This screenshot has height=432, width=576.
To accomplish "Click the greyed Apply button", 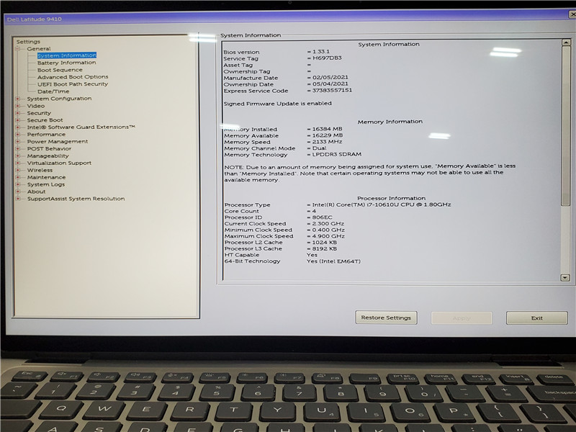I will pyautogui.click(x=462, y=318).
